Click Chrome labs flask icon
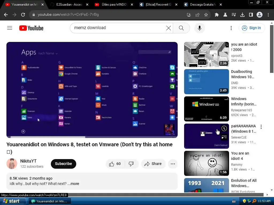Image resolution: width=274 pixels, height=205 pixels. coord(225,15)
